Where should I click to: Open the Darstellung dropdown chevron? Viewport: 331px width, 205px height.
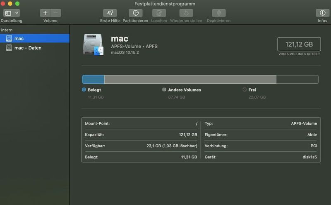tap(17, 13)
